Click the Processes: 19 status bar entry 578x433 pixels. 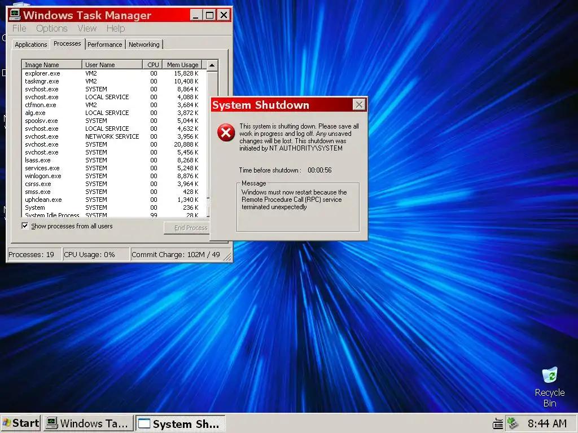34,254
